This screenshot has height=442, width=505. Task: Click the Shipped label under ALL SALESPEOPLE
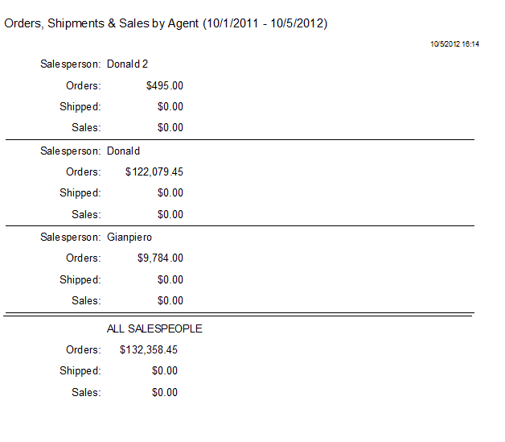[80, 370]
